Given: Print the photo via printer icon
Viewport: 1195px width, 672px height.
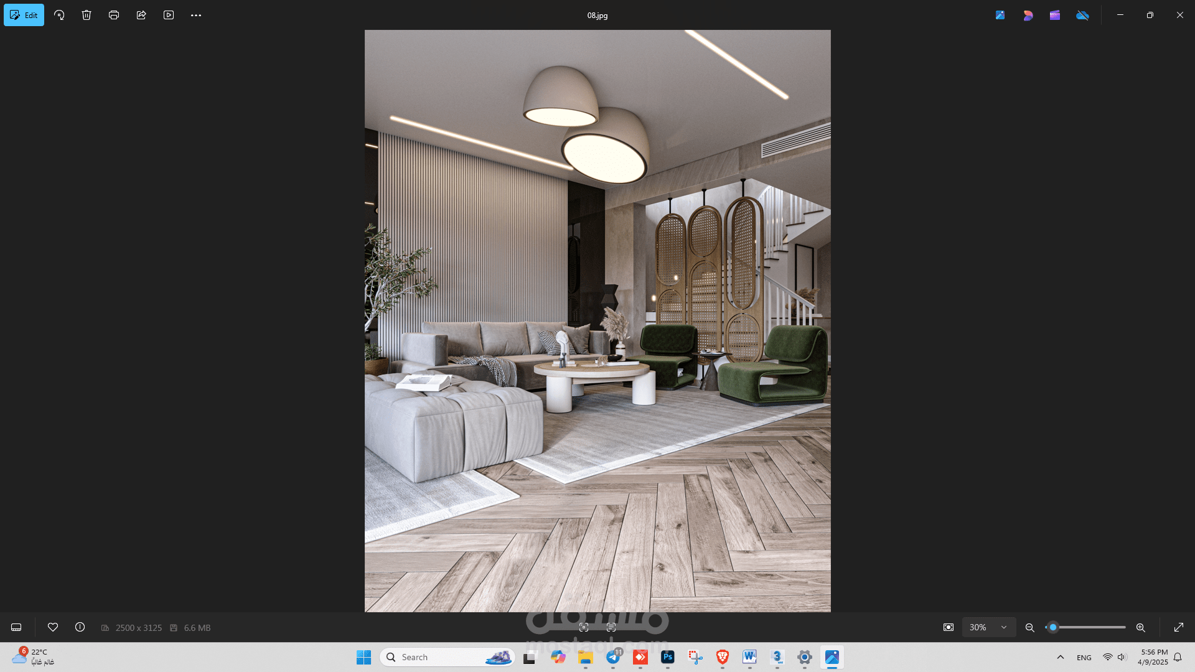Looking at the screenshot, I should (x=114, y=15).
